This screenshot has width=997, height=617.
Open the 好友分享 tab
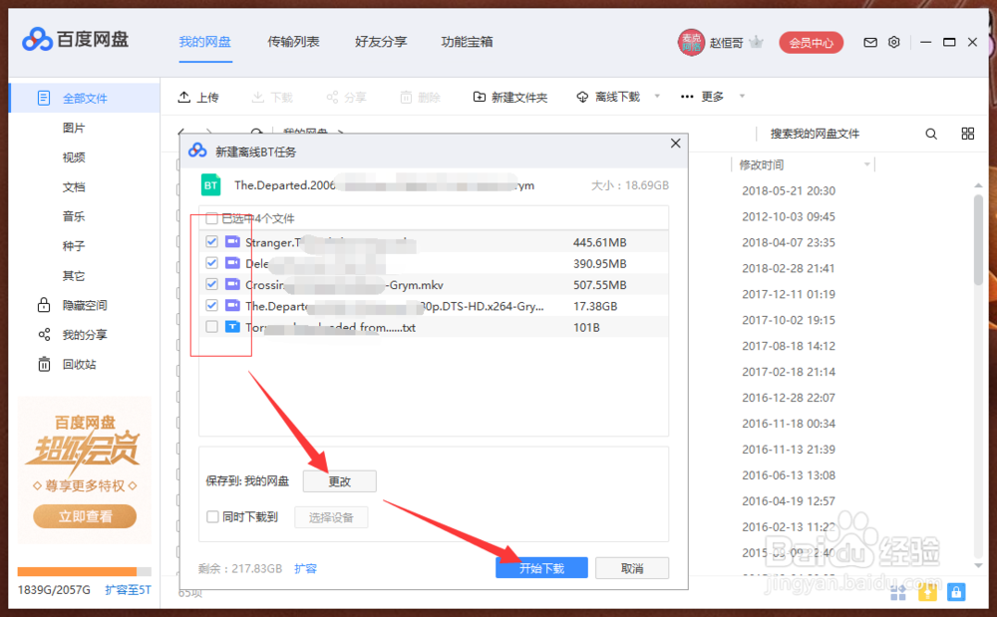coord(381,42)
